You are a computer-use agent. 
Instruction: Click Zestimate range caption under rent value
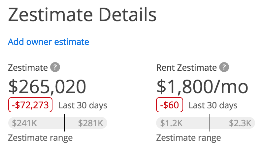coord(188,138)
